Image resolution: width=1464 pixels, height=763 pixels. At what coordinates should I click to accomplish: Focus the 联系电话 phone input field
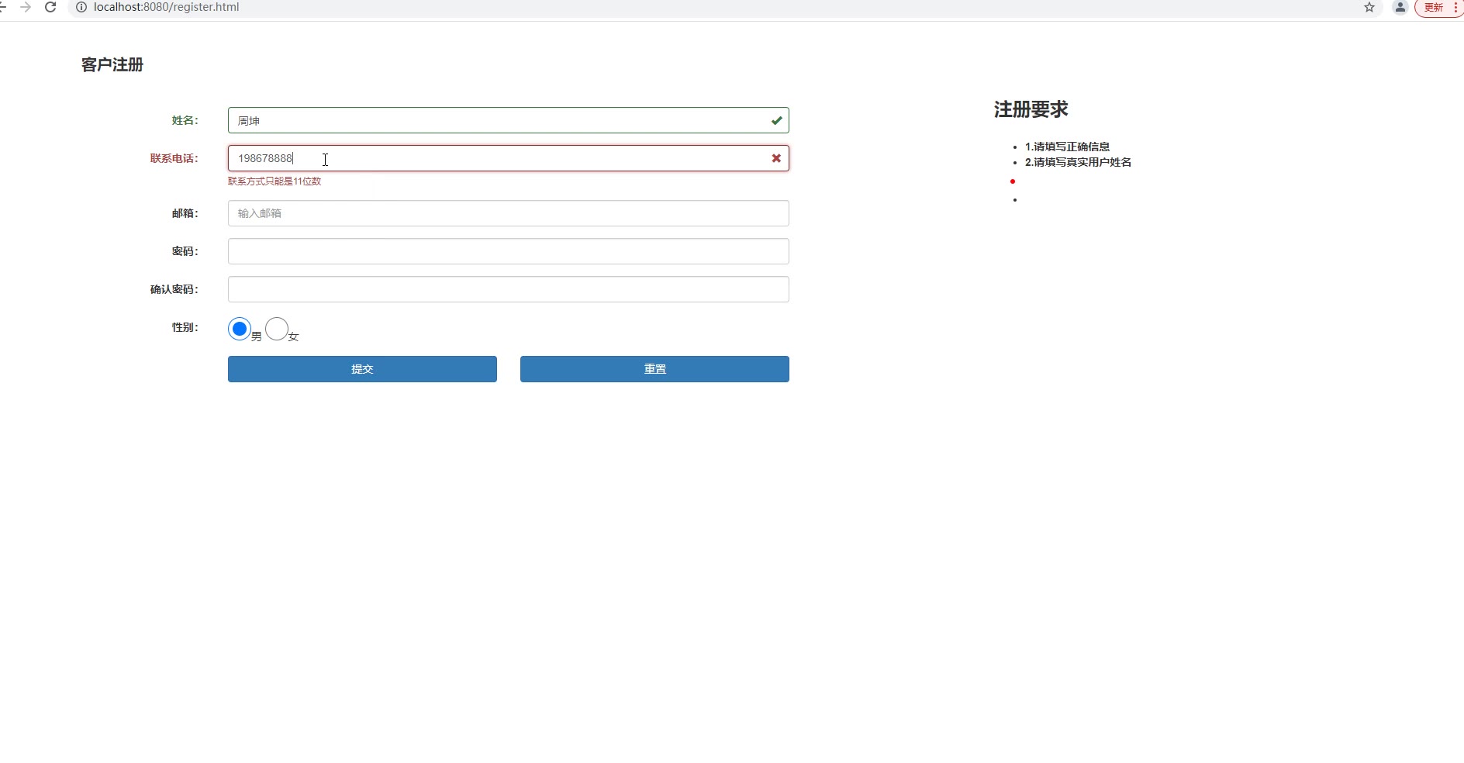508,158
